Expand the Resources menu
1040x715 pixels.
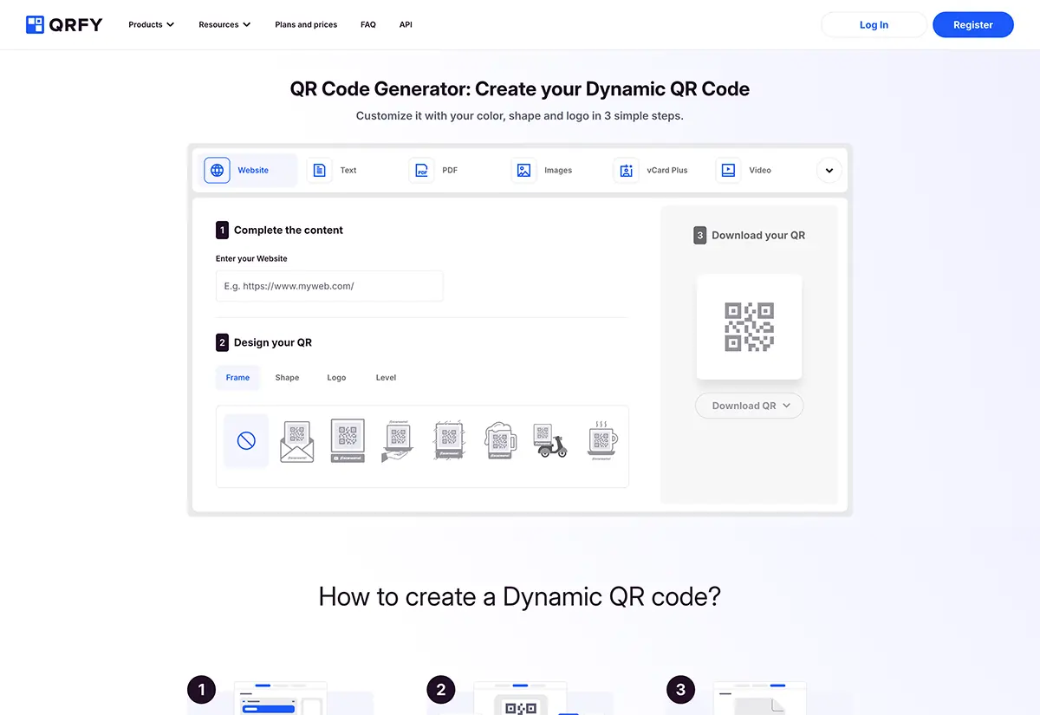(224, 24)
